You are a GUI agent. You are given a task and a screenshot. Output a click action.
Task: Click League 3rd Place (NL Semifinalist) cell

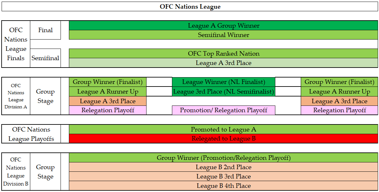[223, 92]
